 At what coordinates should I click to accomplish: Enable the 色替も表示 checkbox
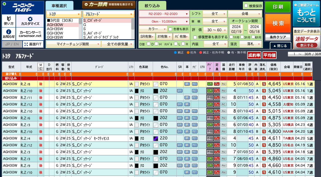click(x=170, y=29)
